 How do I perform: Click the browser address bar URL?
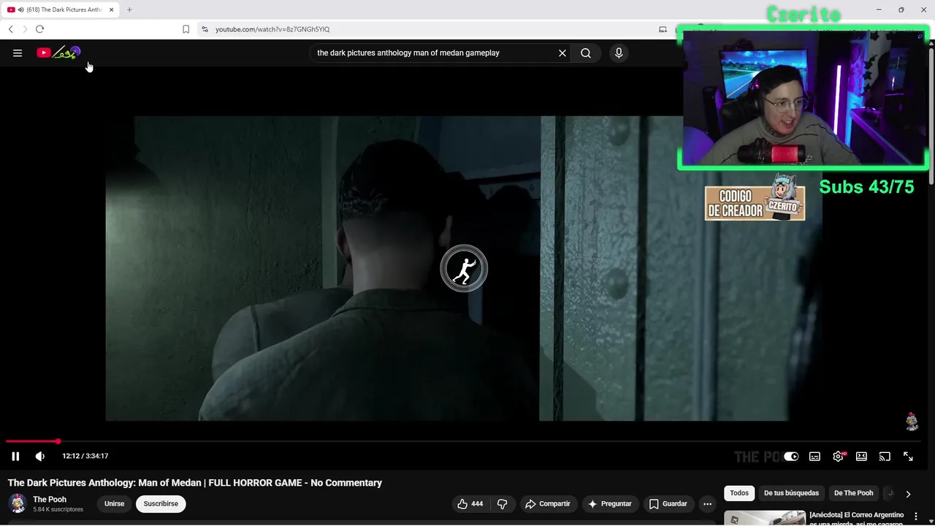pyautogui.click(x=272, y=29)
